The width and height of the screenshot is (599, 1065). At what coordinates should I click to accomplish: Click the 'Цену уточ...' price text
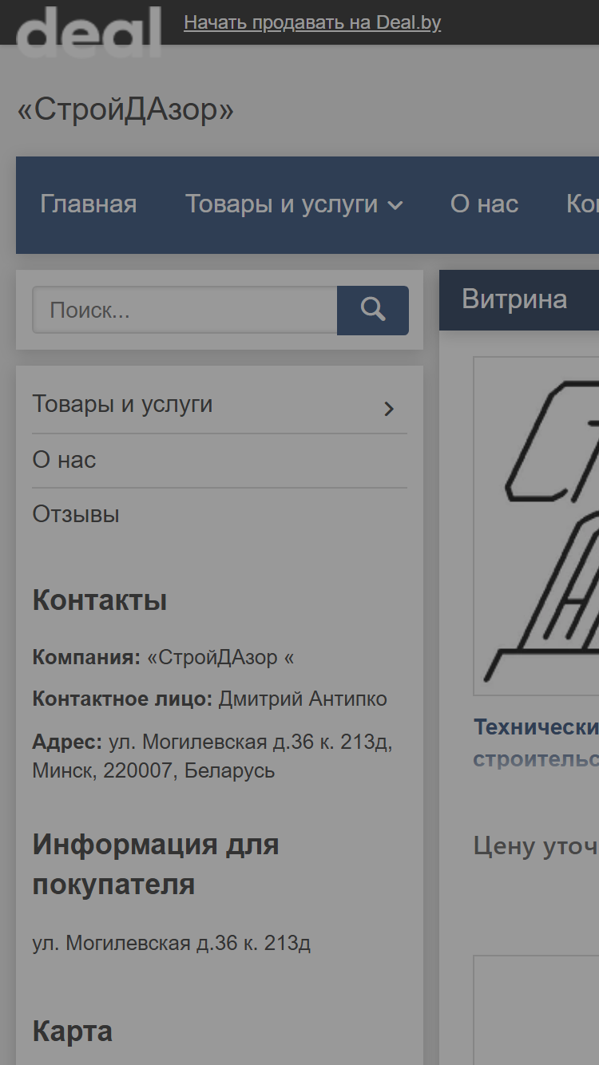536,845
